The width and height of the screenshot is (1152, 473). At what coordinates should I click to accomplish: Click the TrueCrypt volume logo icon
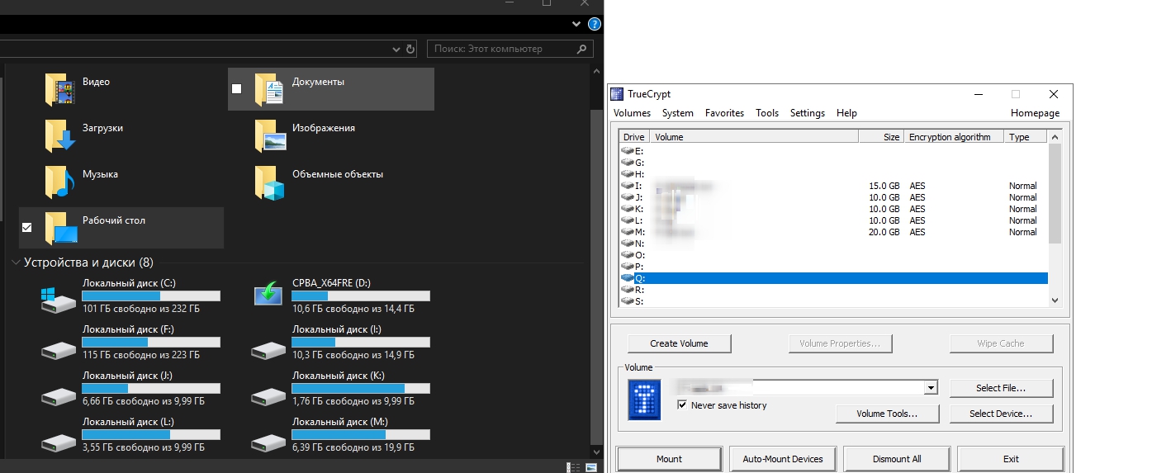(644, 400)
